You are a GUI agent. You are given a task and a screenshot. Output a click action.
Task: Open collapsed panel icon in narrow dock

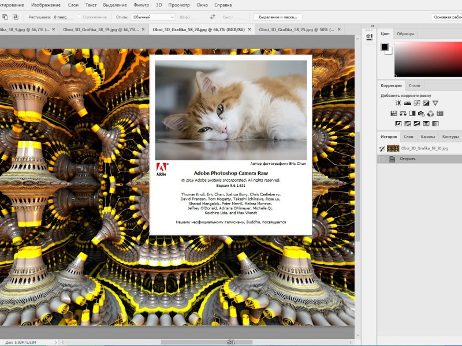click(369, 37)
